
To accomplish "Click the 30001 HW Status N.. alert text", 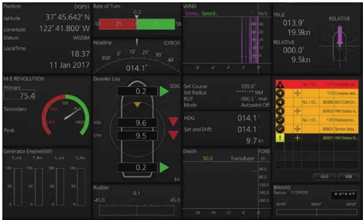I will click(340, 138).
